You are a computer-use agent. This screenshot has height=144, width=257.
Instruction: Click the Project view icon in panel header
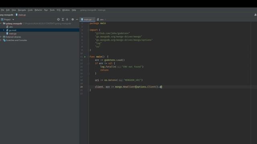2,20
